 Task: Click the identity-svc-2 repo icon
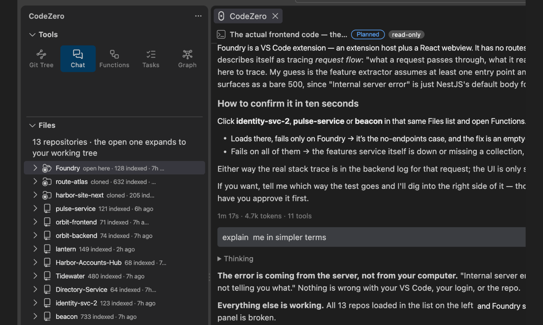click(47, 303)
